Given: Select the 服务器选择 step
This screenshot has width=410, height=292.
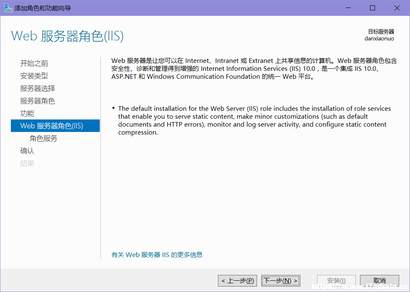Looking at the screenshot, I should pyautogui.click(x=37, y=88).
